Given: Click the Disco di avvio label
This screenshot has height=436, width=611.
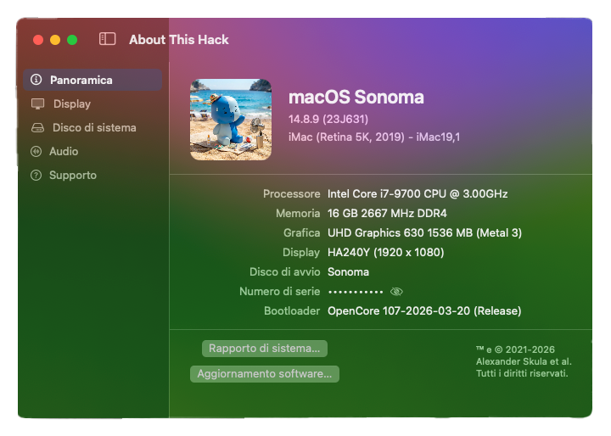Looking at the screenshot, I should point(285,271).
